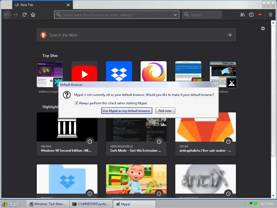The image size is (277, 208).
Task: Open anticapitalista live-usb-maker GitLab highlight
Action: [206, 136]
